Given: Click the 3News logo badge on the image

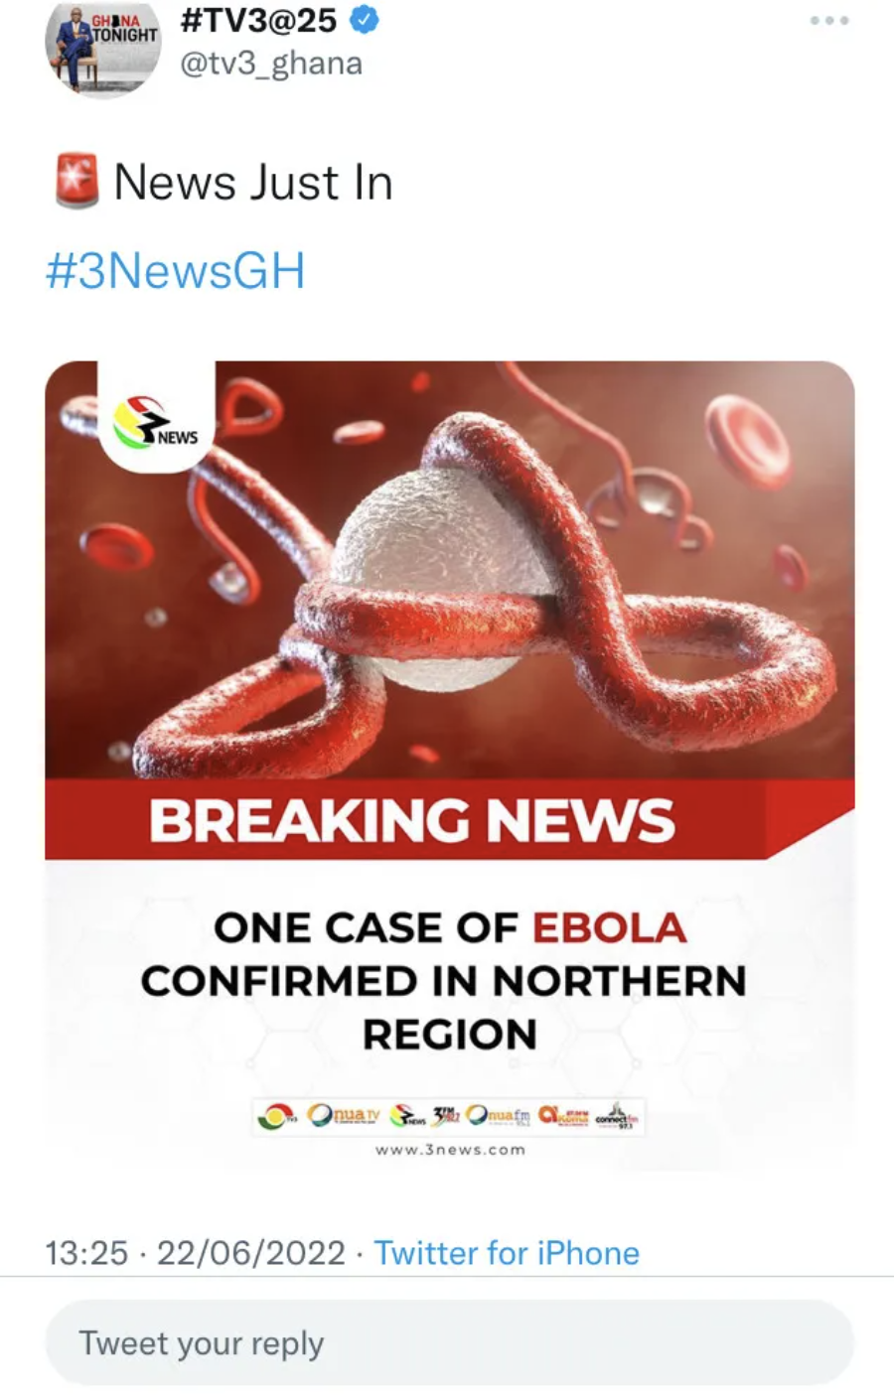Looking at the screenshot, I should point(156,419).
